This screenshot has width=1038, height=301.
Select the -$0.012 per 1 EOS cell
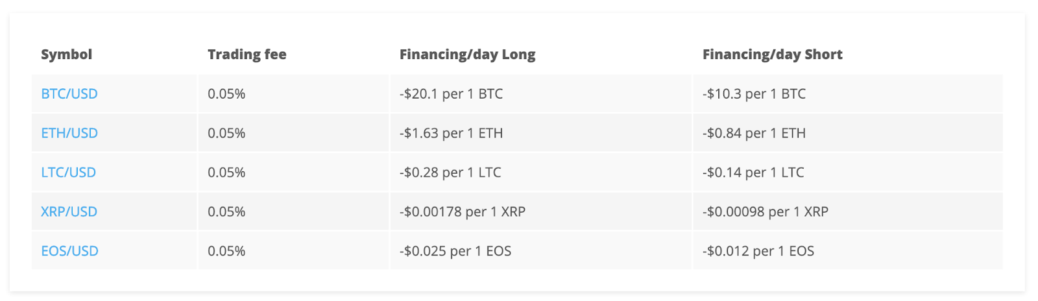point(758,251)
